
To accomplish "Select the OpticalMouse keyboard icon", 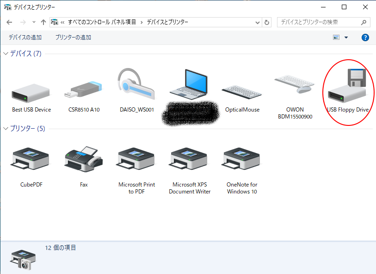I will tap(242, 92).
